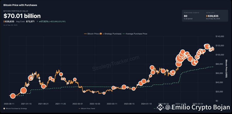Viewport: 232px width, 114px height.
Task: Click the '$60,000' y-axis label
Action: click(x=220, y=73)
